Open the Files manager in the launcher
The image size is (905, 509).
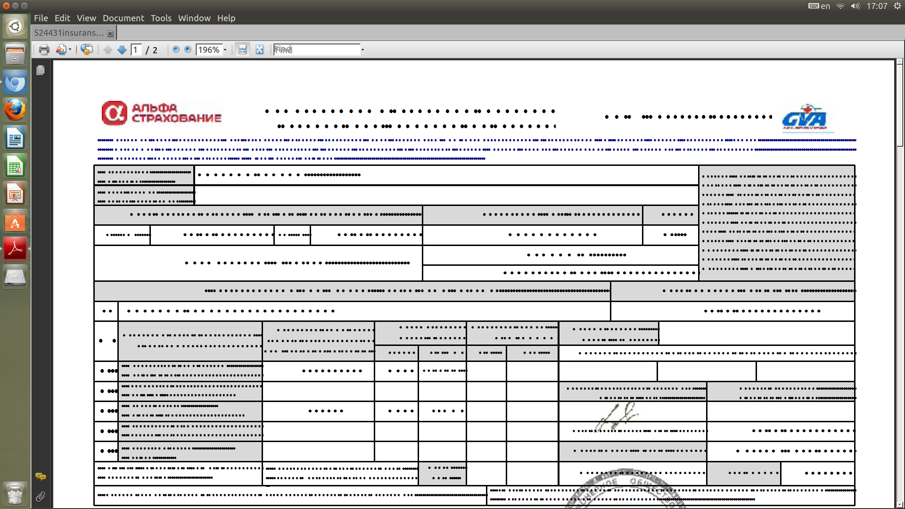15,54
